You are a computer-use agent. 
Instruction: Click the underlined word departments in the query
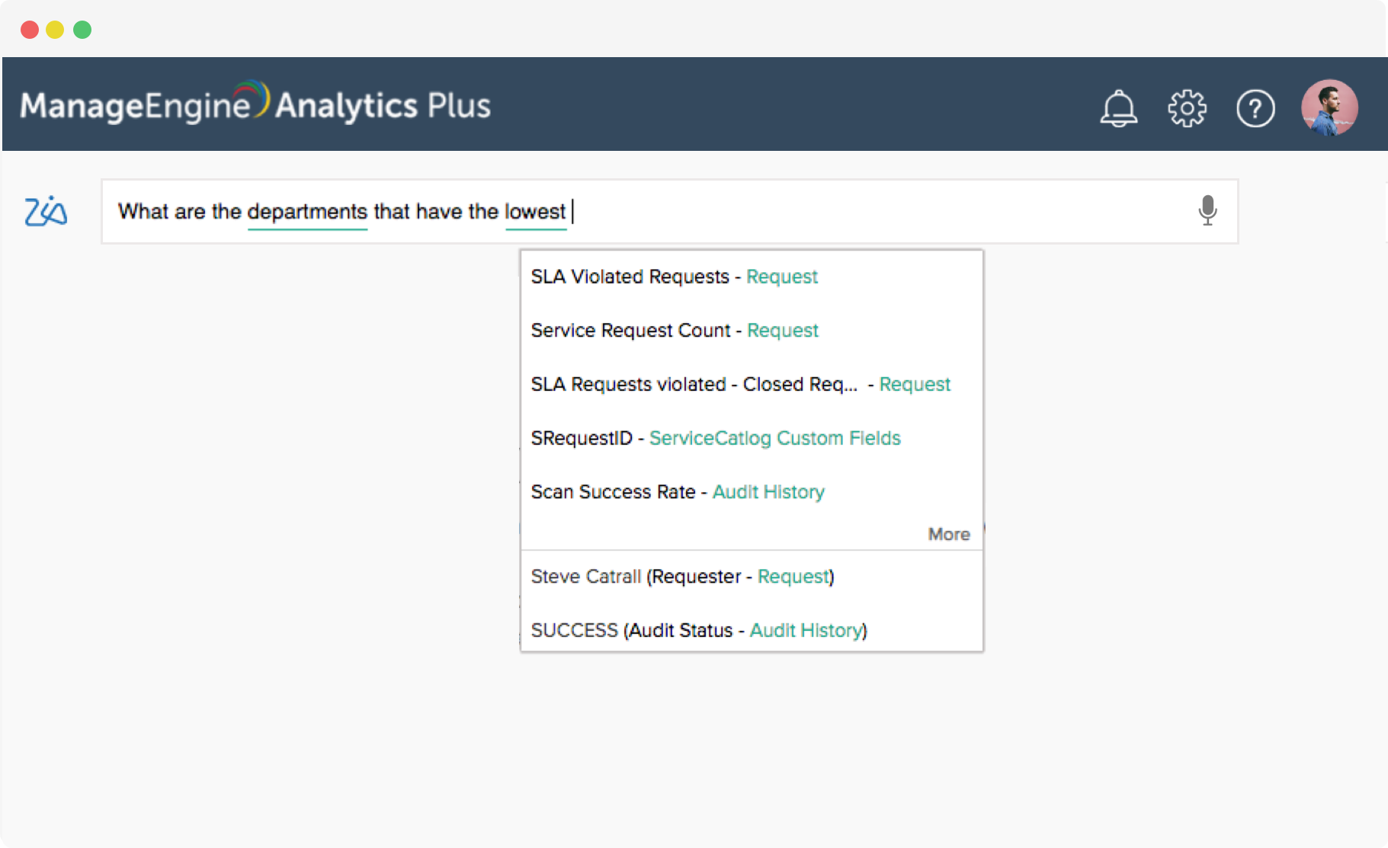click(x=307, y=211)
